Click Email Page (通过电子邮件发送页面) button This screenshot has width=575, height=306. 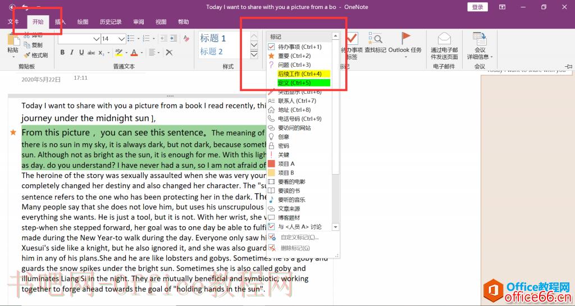pos(444,45)
